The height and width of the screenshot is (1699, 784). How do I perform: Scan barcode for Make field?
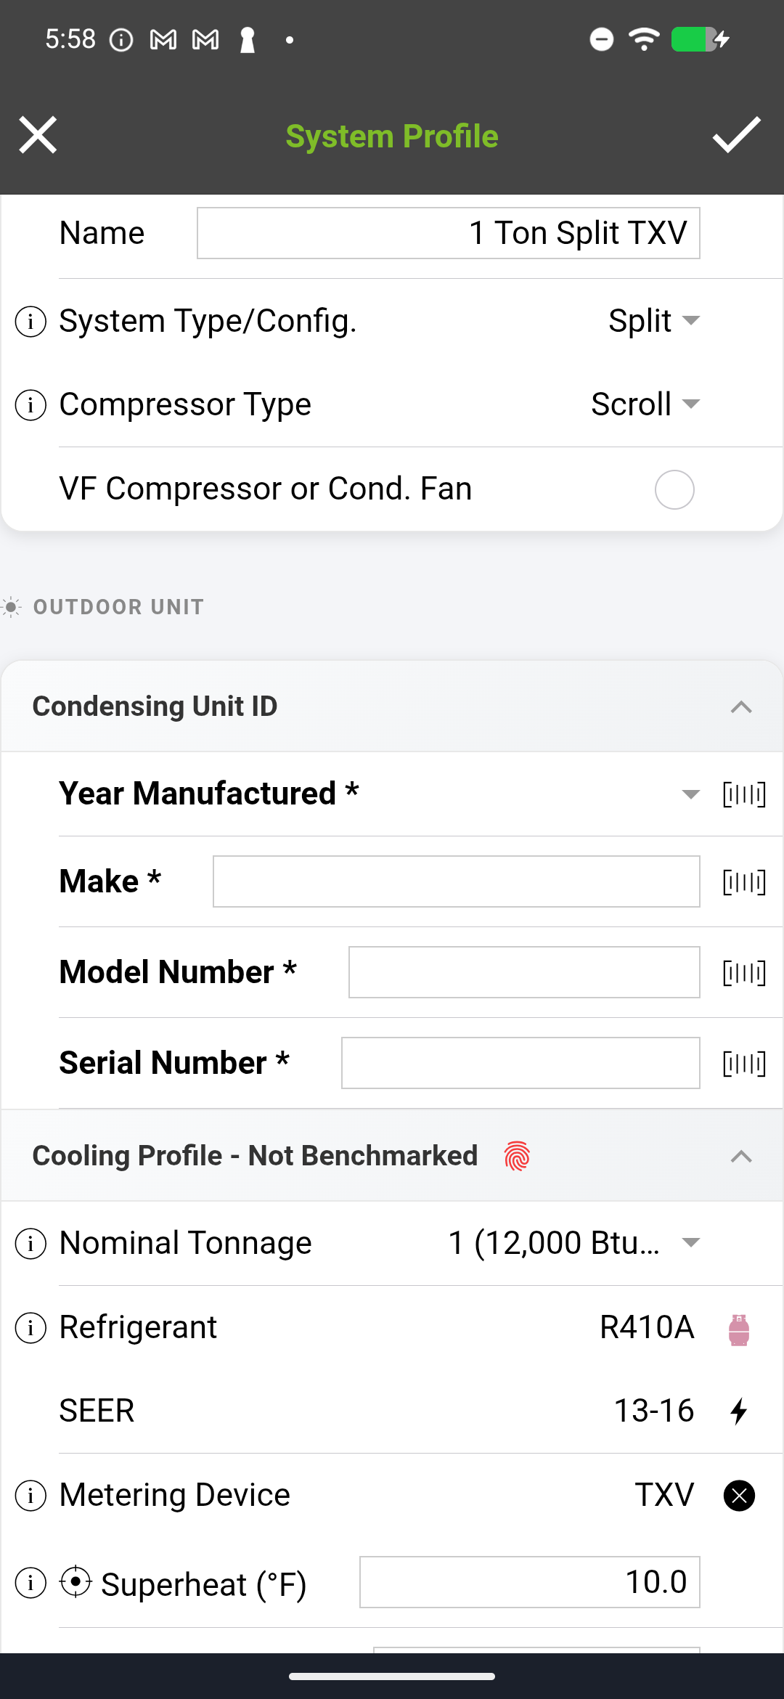743,881
